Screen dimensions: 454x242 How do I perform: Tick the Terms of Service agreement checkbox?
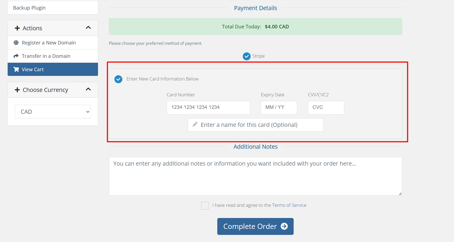point(205,205)
